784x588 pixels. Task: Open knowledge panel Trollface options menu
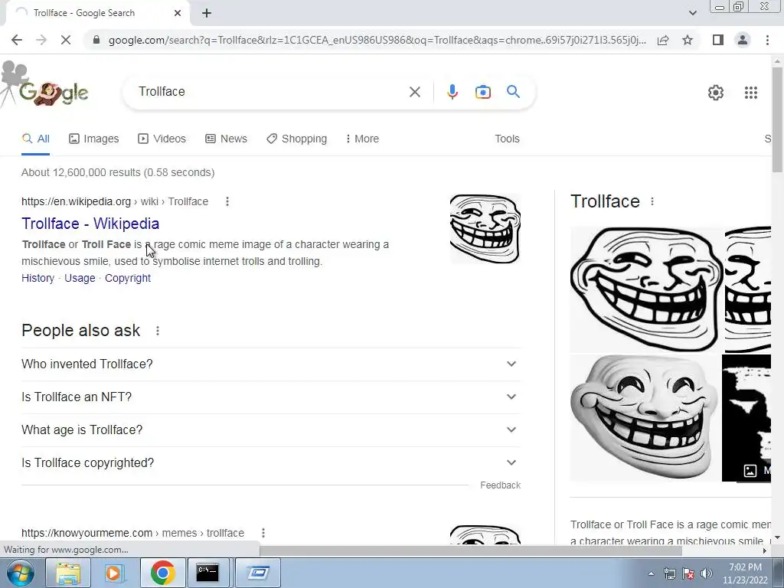[x=652, y=201]
